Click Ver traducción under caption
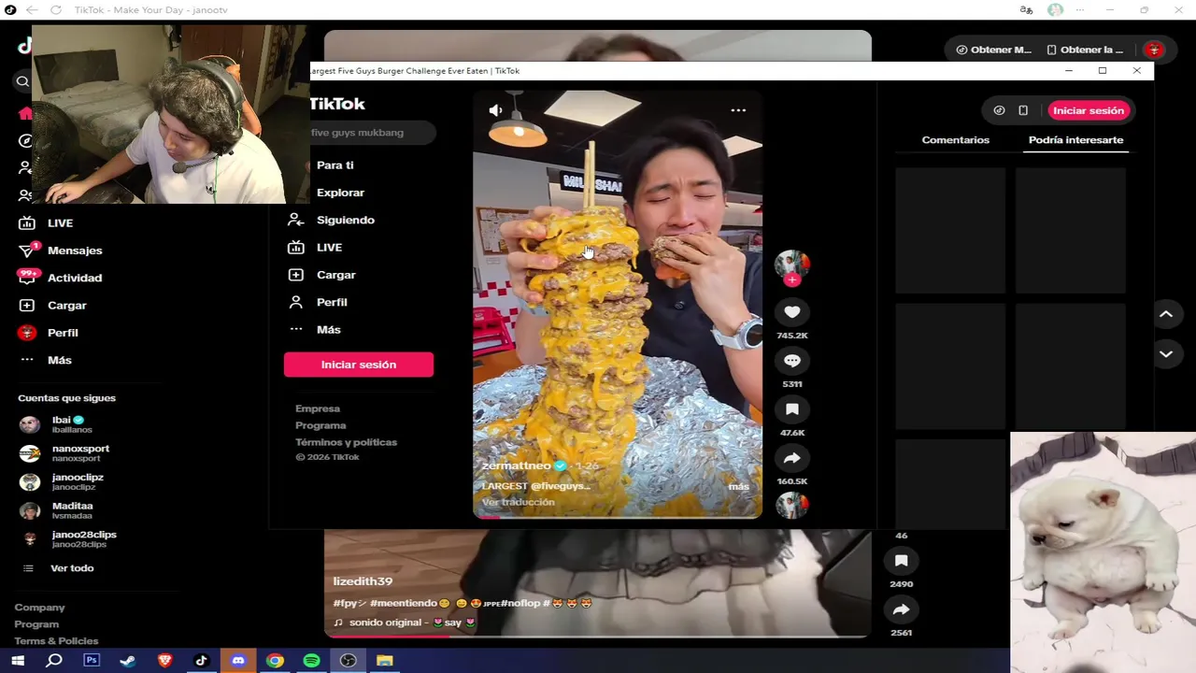Screen dimensions: 1196x673 click(518, 502)
